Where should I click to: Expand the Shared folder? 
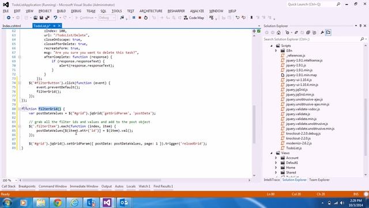point(276,172)
